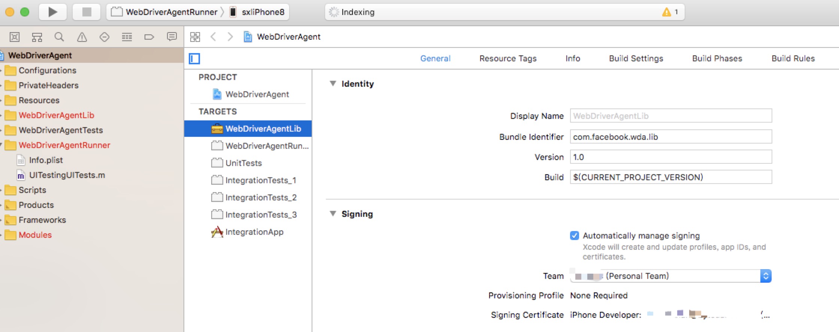
Task: Collapse the Signing section
Action: 333,214
